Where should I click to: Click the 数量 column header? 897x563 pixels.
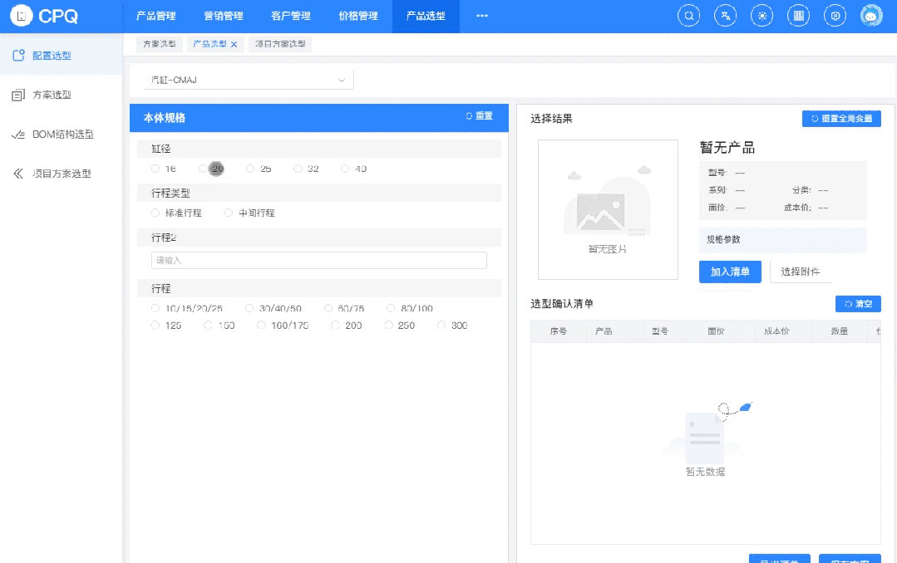click(839, 331)
